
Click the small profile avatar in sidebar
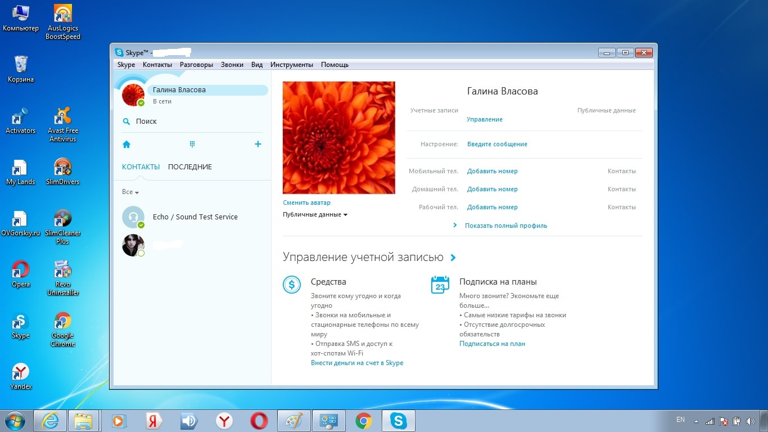(133, 95)
